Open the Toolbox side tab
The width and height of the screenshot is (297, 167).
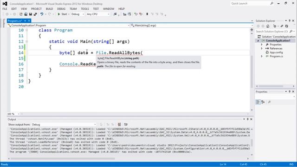click(x=4, y=23)
